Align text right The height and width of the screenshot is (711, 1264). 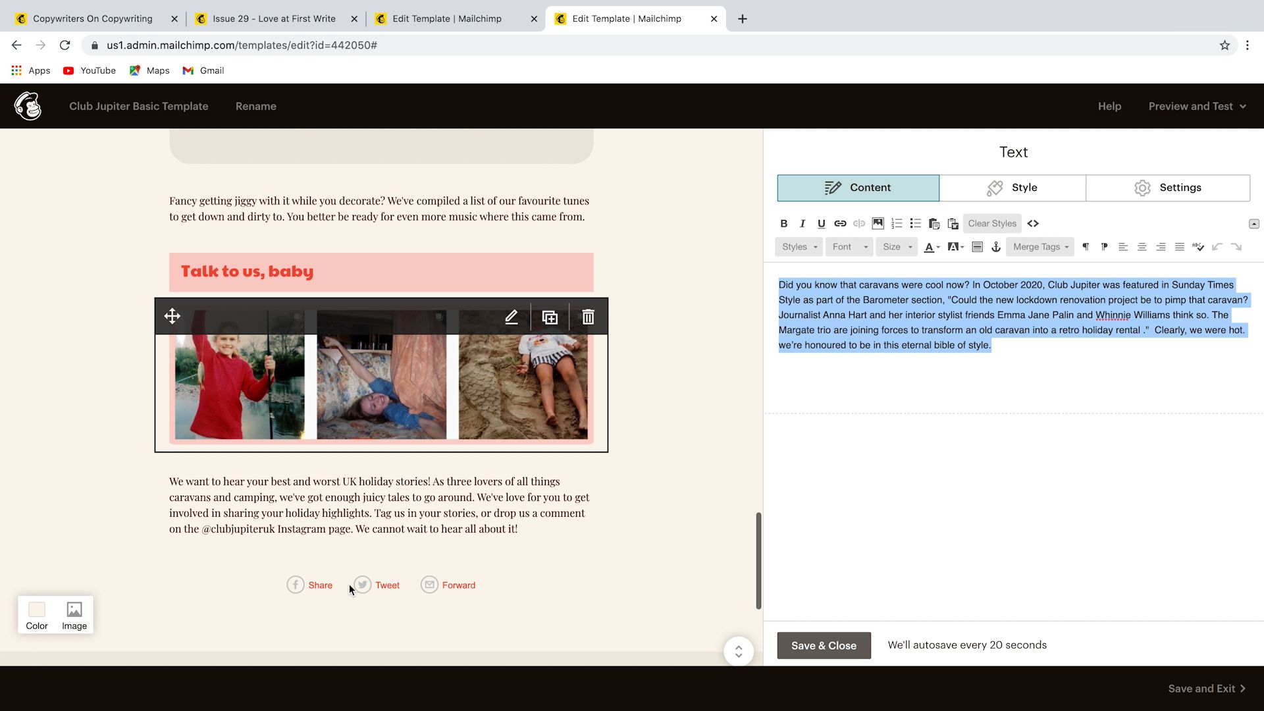1161,247
